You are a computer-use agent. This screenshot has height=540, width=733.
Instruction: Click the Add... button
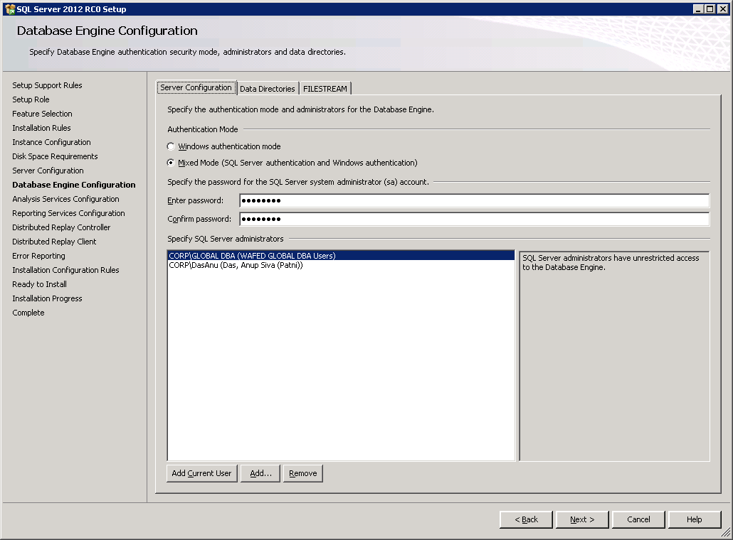click(260, 473)
